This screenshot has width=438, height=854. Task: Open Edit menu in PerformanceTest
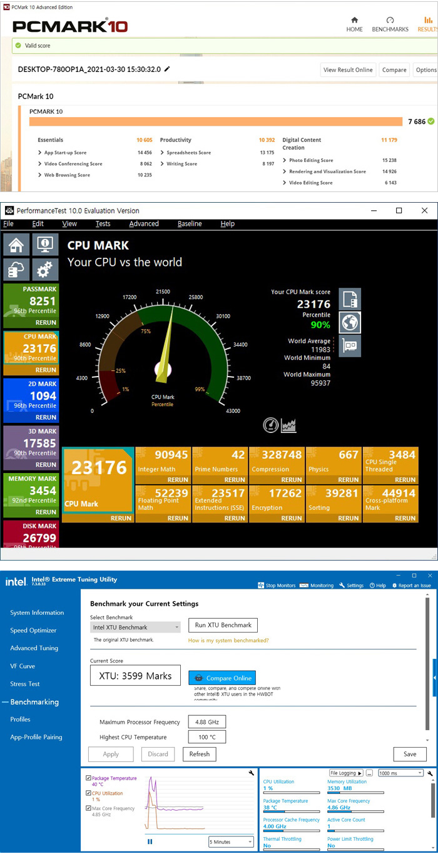(38, 223)
